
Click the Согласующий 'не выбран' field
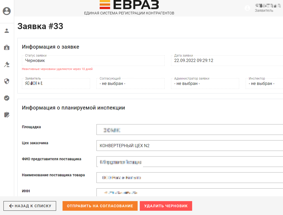click(x=130, y=84)
